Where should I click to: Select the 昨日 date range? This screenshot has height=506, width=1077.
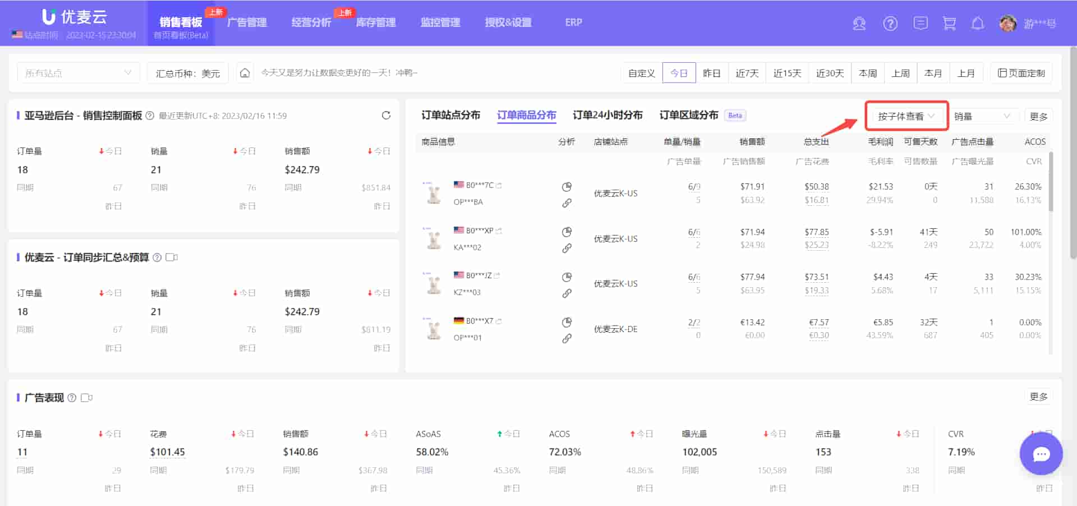click(711, 73)
